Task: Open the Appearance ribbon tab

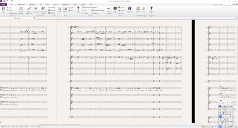Action: click(65, 5)
